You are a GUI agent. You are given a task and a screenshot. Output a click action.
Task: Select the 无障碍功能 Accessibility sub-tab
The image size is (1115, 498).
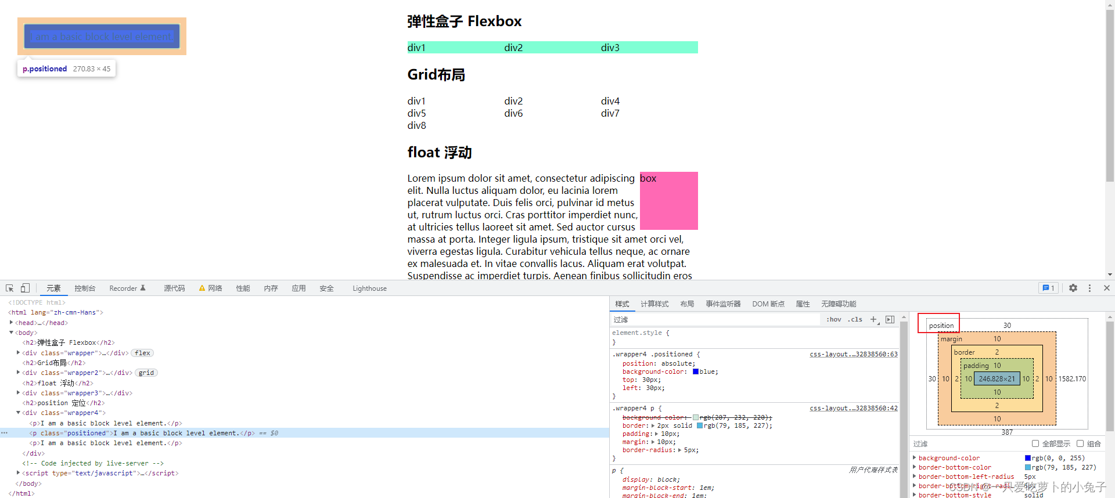click(839, 304)
